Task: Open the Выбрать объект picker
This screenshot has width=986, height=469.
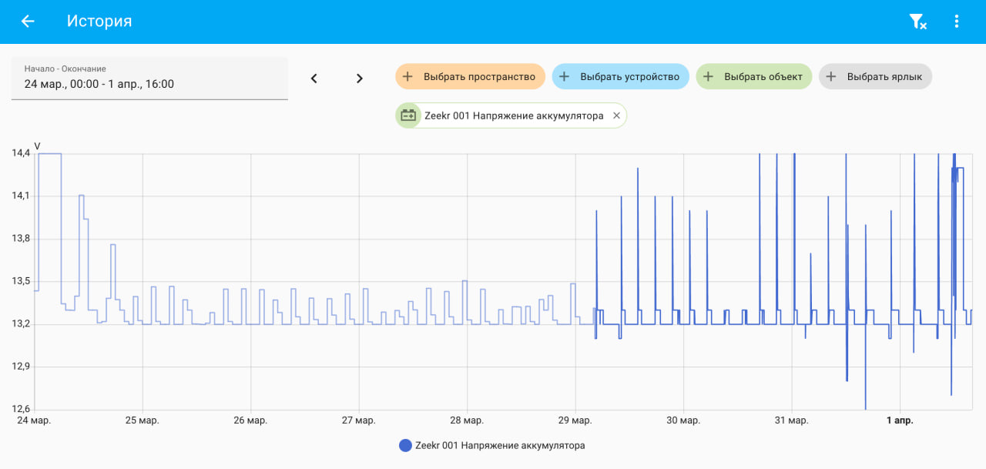Action: (754, 77)
